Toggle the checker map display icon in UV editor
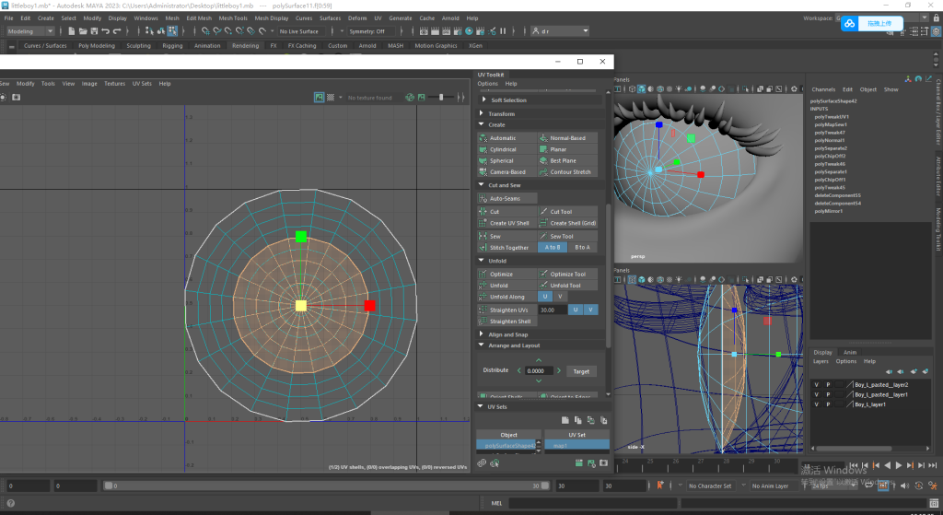Screen dimensions: 943x515 click(x=331, y=98)
